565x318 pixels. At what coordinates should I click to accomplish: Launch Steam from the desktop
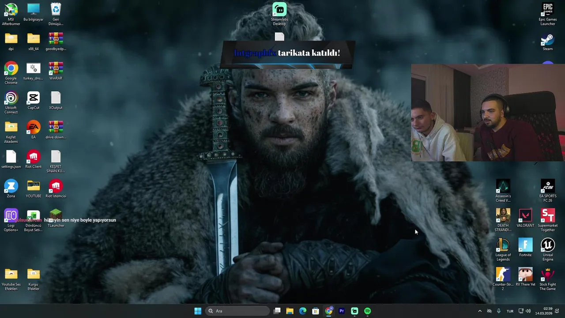tap(548, 42)
